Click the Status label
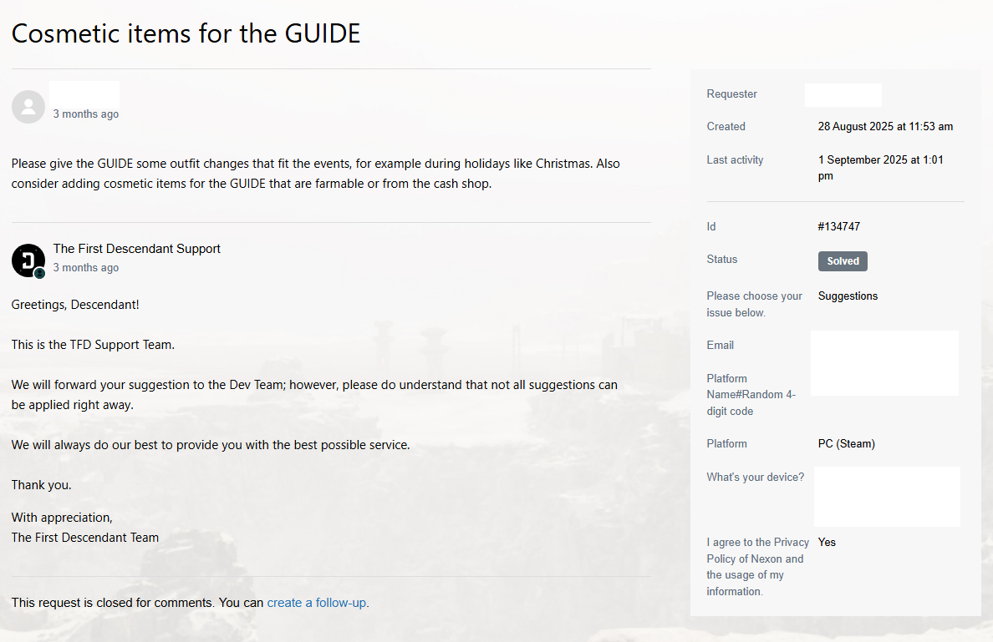 pyautogui.click(x=722, y=260)
